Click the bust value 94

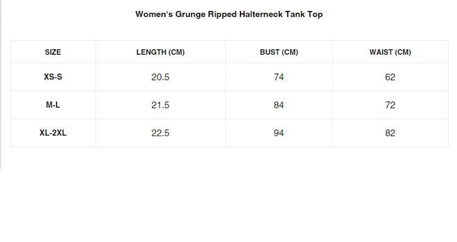click(279, 133)
